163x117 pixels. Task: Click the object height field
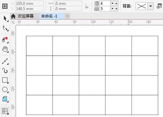click(68, 9)
